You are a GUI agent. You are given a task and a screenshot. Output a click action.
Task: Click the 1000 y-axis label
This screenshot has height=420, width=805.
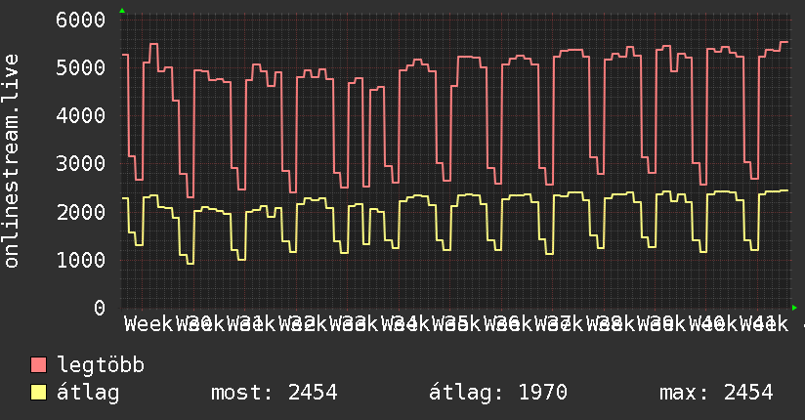pyautogui.click(x=81, y=260)
